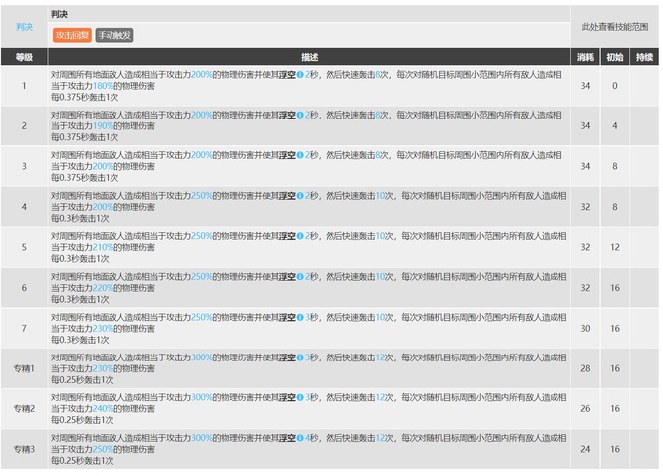Image resolution: width=663 pixels, height=476 pixels.
Task: Click the 浮空 info icon in level 7 row
Action: (x=299, y=317)
